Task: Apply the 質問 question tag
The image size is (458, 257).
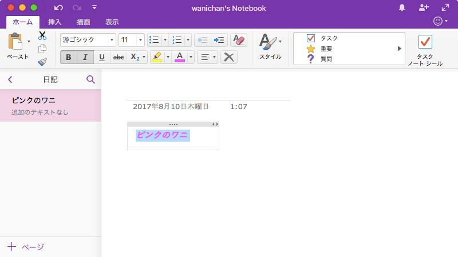Action: [319, 59]
